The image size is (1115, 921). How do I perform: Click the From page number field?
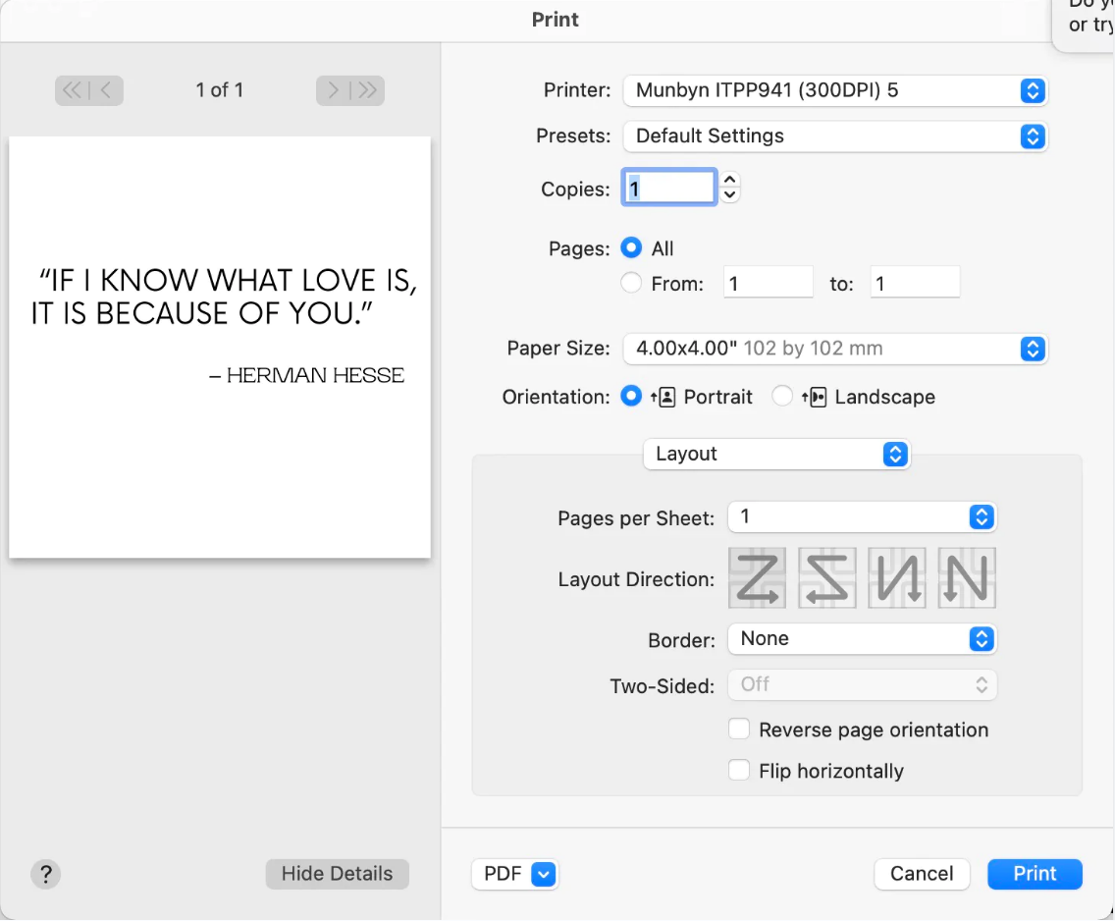768,283
